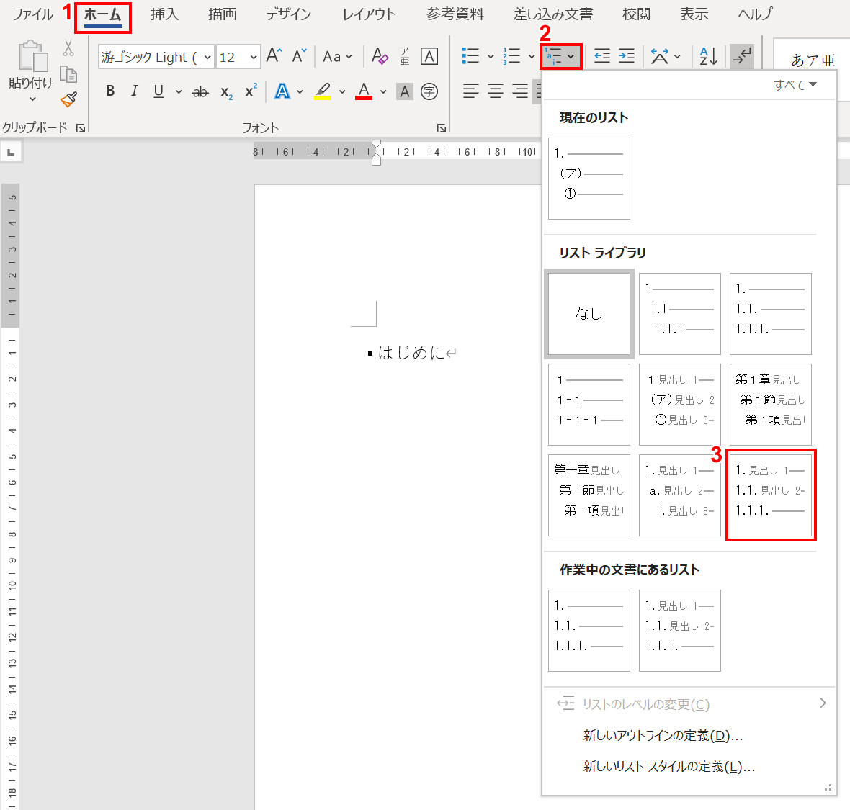Click the Sort A-Z icon

[709, 56]
